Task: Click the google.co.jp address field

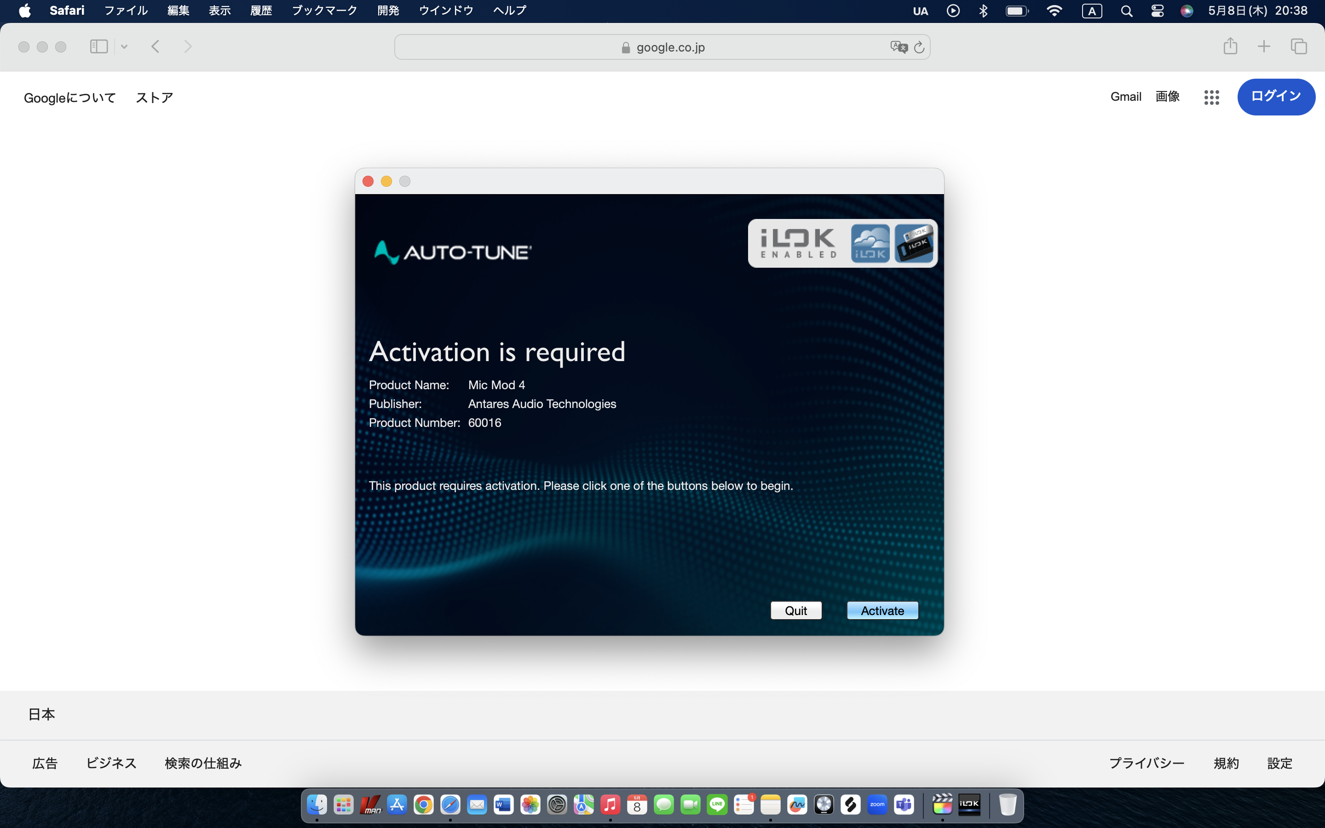Action: click(662, 47)
